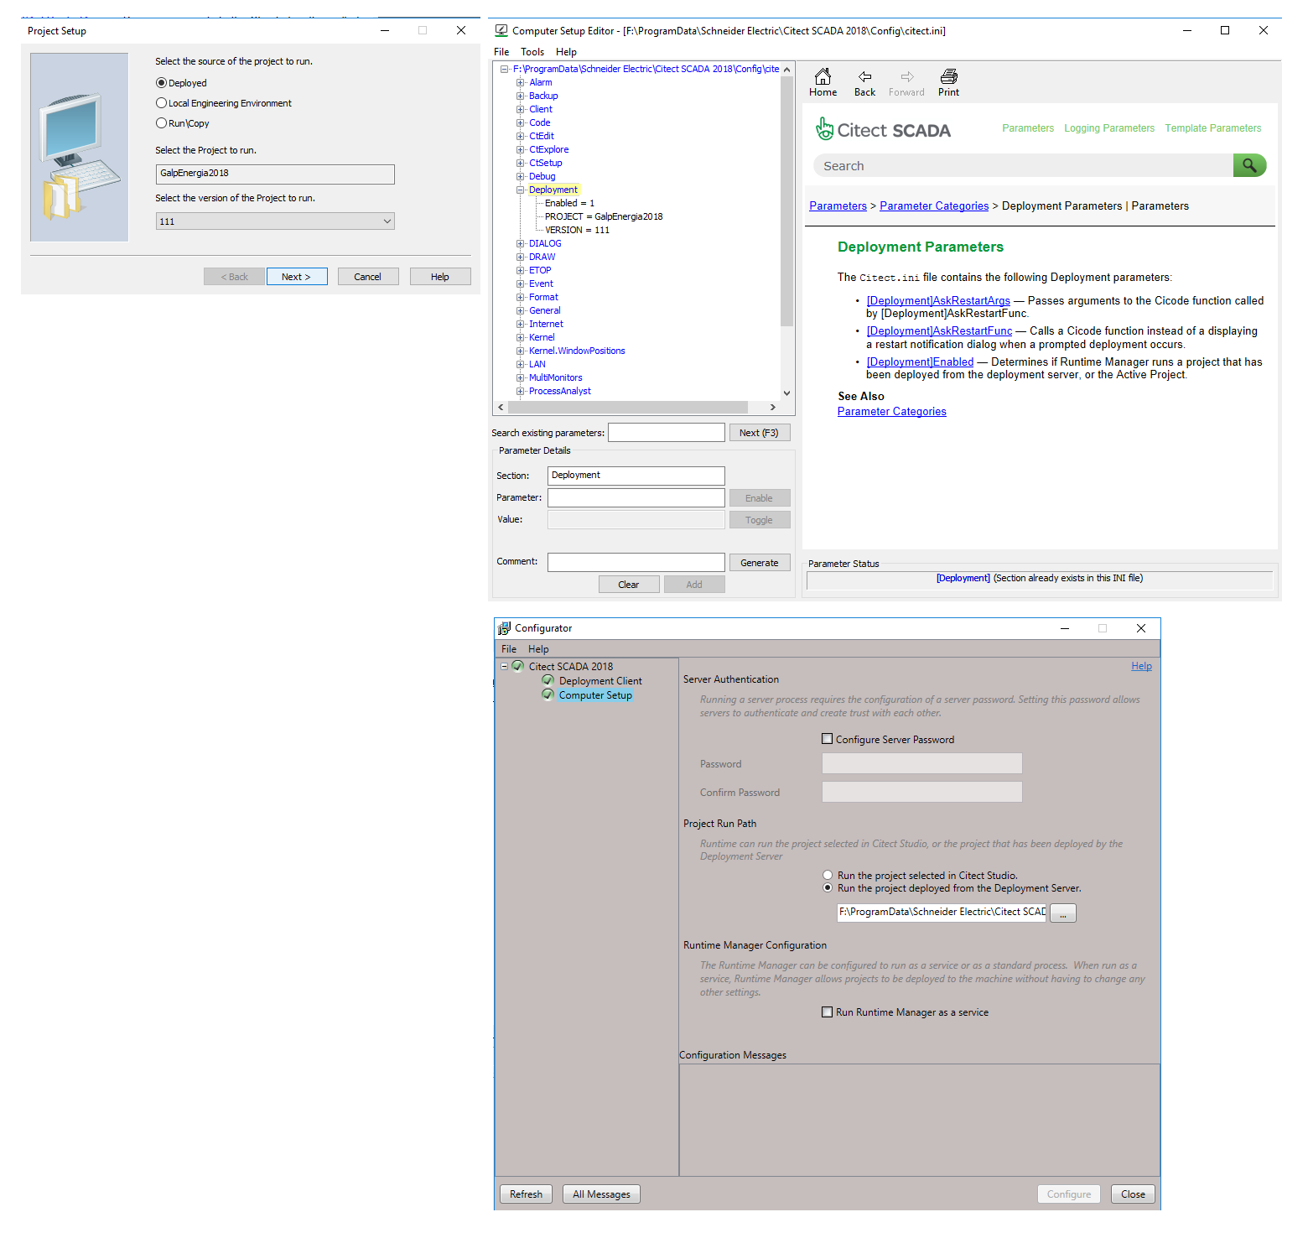
Task: Click the Print icon in help toolbar
Action: [948, 76]
